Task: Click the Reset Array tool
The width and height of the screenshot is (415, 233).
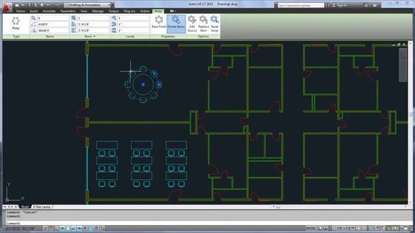Action: (215, 24)
